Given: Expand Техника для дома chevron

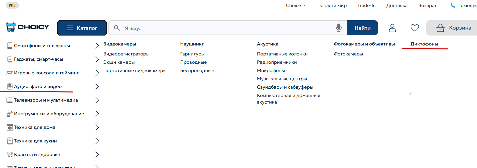Looking at the screenshot, I should (97, 127).
